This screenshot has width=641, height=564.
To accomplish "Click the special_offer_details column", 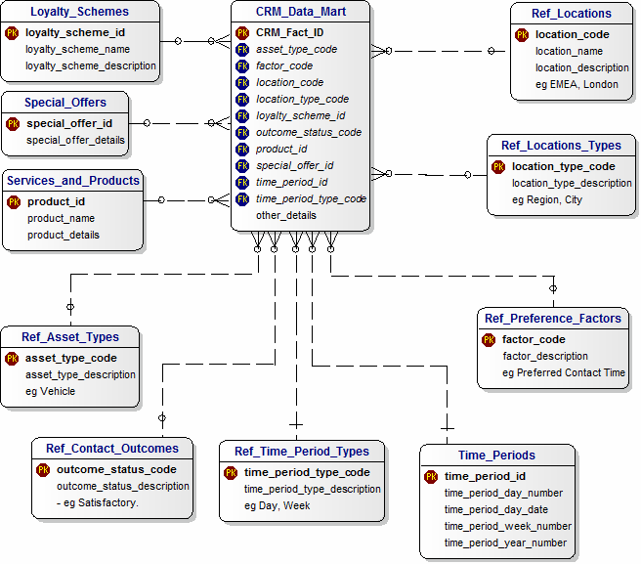I will tap(75, 141).
